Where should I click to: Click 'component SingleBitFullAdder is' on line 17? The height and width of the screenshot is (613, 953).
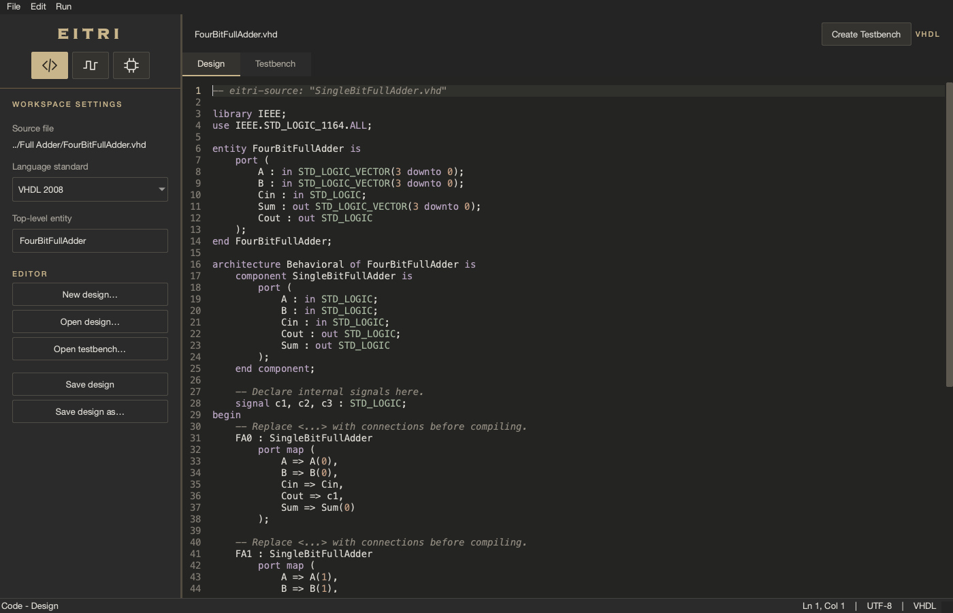point(324,276)
